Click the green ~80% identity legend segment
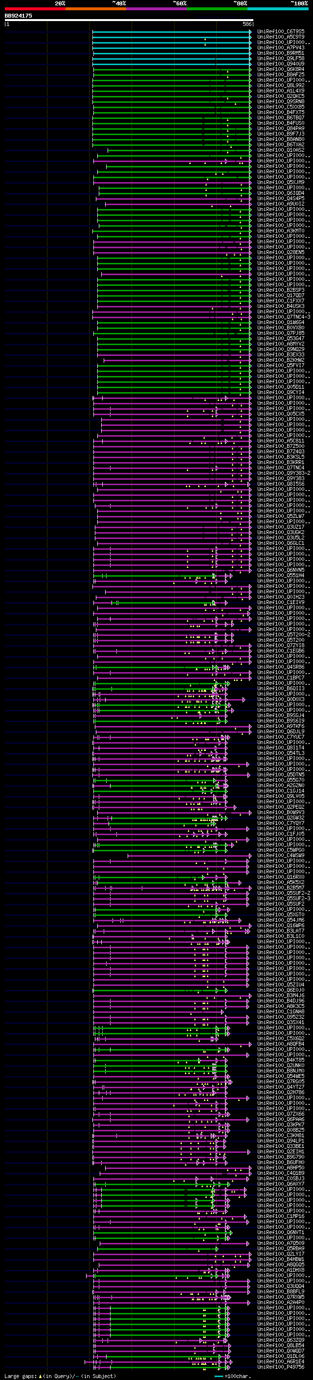 (217, 9)
